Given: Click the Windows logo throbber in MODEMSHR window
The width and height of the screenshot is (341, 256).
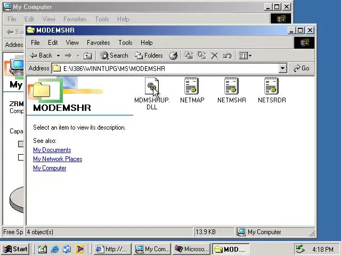Looking at the screenshot, I should [304, 43].
